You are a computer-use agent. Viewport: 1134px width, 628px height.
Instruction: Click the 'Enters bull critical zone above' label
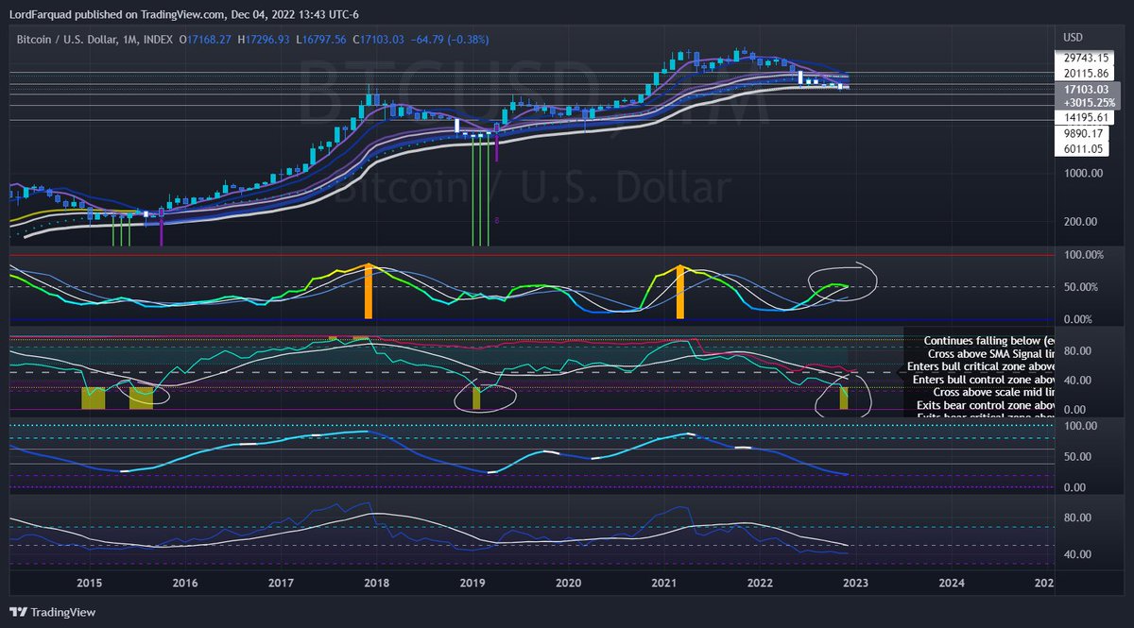click(981, 366)
